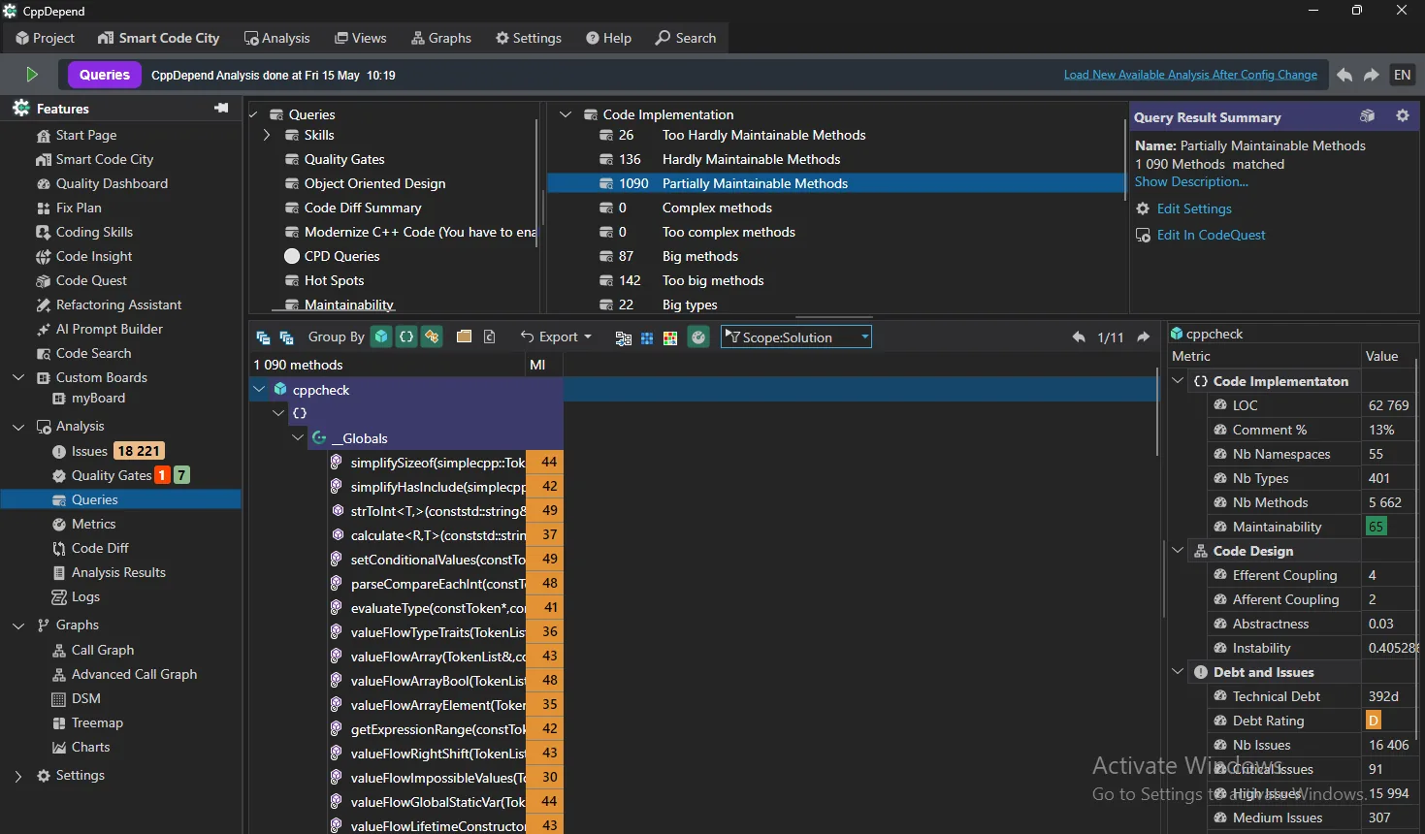Click the orange Debt Rating D badge
Image resolution: width=1425 pixels, height=834 pixels.
[1374, 721]
